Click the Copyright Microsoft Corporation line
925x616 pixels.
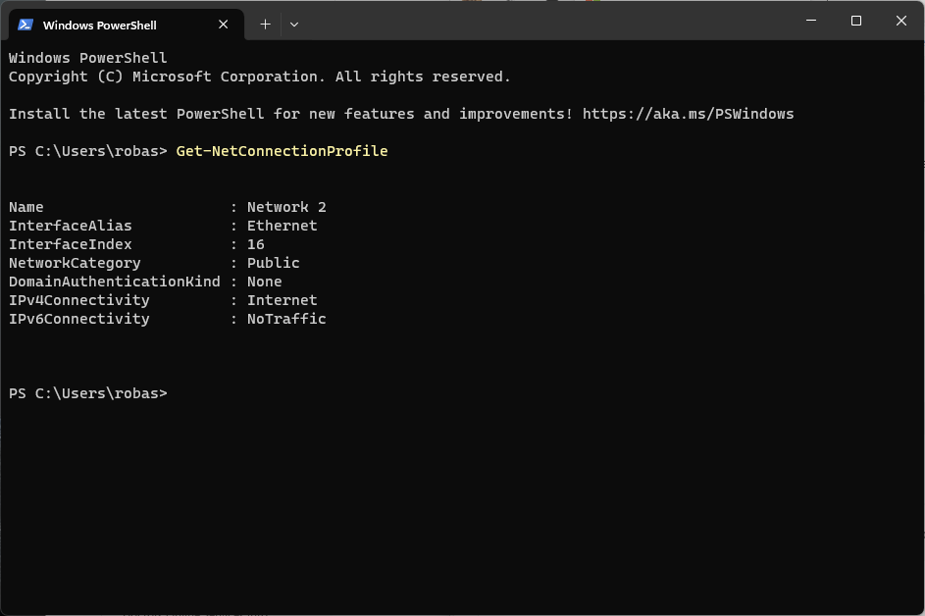click(260, 77)
